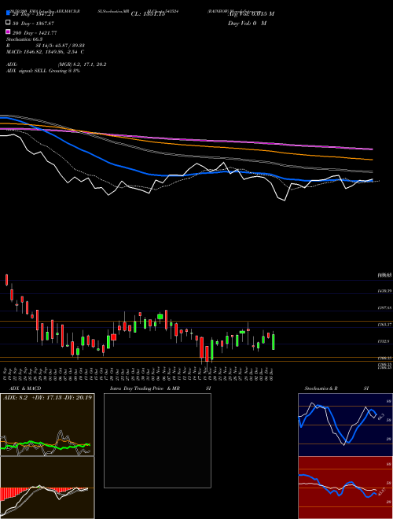Click the 'Day Vol: 0 M' label
This screenshot has width=393, height=519.
(247, 23)
